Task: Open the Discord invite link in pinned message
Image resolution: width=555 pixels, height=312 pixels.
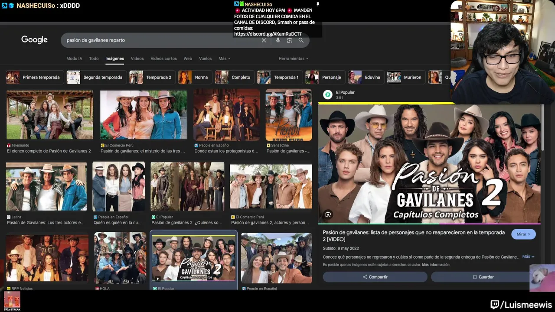Action: coord(268,34)
